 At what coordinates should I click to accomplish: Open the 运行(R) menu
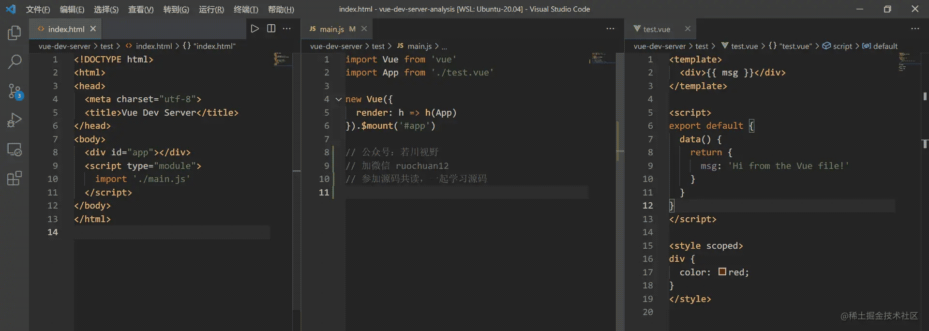[x=211, y=9]
